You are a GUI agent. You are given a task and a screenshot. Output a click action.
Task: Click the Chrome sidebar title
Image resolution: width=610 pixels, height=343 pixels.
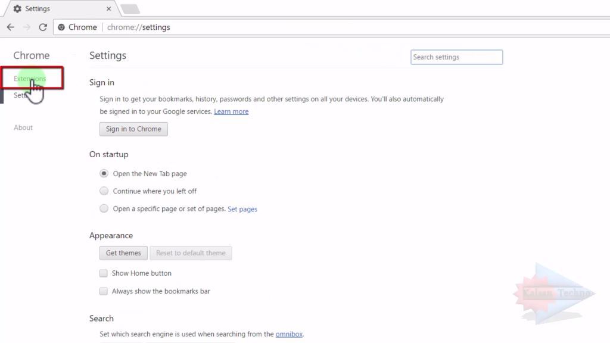(x=32, y=55)
